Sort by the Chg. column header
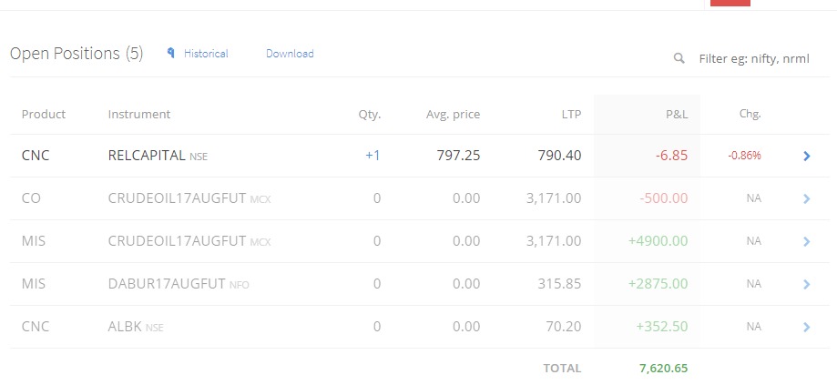Image resolution: width=837 pixels, height=385 pixels. [x=750, y=114]
